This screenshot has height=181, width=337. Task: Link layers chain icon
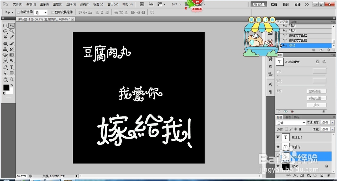point(288,175)
